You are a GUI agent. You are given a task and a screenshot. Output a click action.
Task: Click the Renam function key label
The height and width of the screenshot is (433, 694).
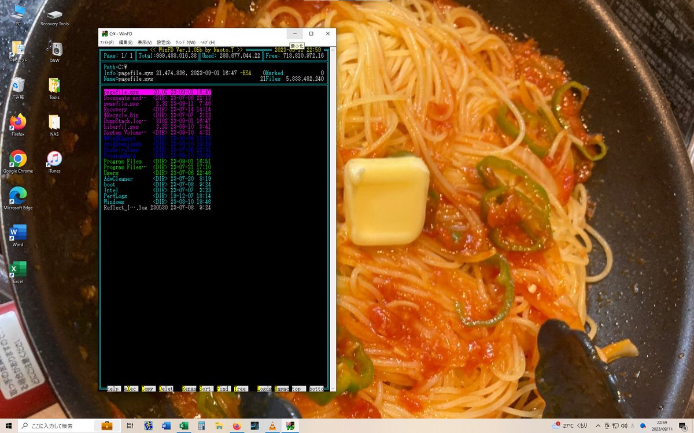189,389
